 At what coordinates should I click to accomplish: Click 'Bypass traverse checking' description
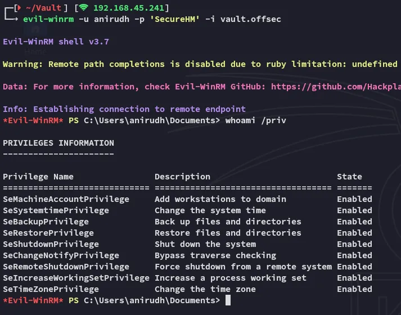pos(215,255)
